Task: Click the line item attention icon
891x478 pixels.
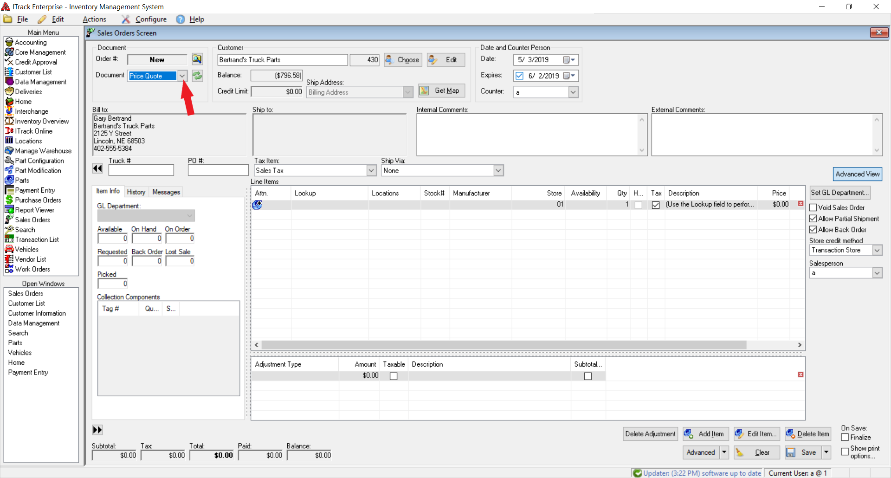Action: coord(257,205)
